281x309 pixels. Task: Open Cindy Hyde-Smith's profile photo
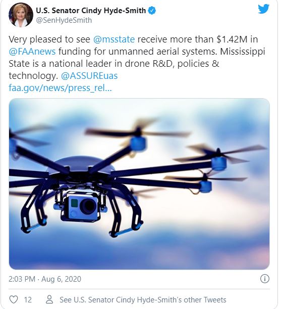(21, 15)
